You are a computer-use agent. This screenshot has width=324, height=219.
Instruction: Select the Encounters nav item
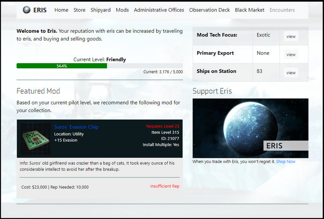282,10
